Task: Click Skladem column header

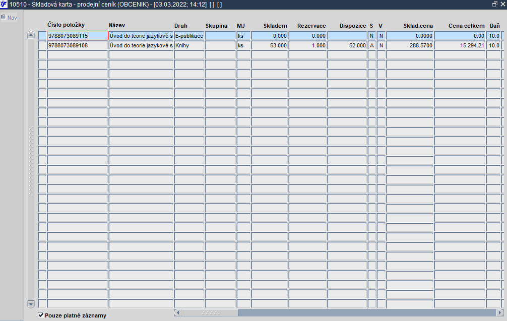Action: [x=275, y=26]
